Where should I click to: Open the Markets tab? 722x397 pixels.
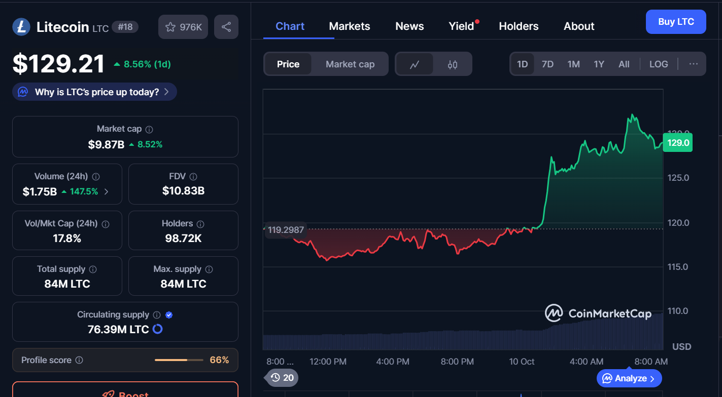tap(350, 26)
